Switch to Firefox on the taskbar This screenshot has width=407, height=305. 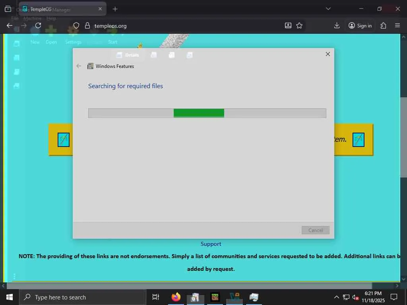coord(176,297)
